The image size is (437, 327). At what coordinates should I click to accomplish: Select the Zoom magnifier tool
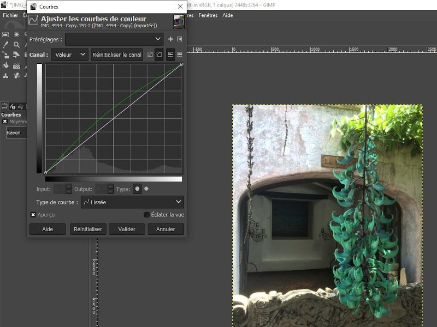[17, 45]
